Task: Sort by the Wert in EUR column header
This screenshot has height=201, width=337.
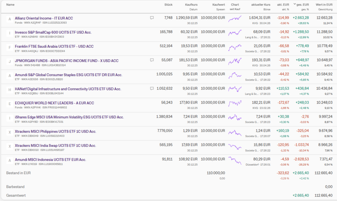Action: 324,4
